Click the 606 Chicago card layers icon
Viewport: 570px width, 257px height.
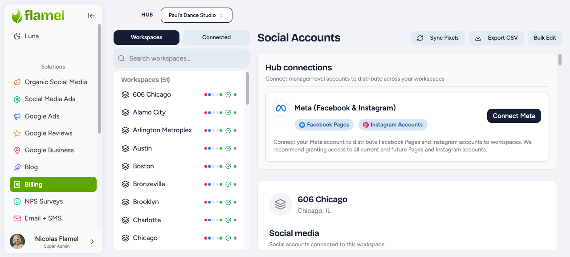coord(280,204)
